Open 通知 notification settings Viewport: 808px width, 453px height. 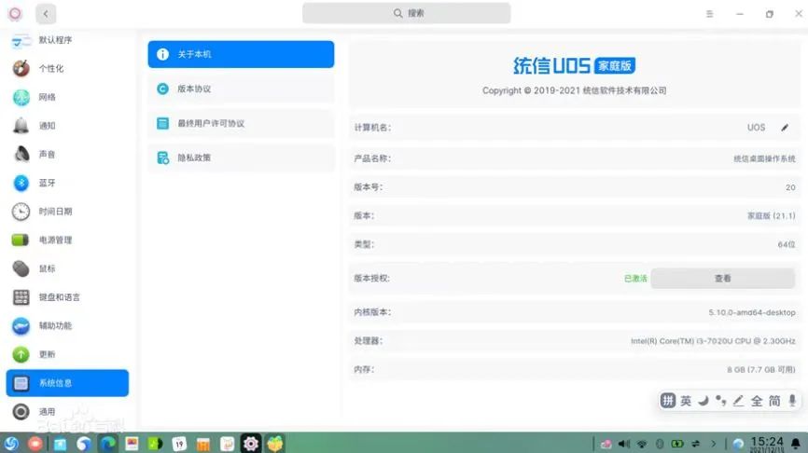[67, 126]
